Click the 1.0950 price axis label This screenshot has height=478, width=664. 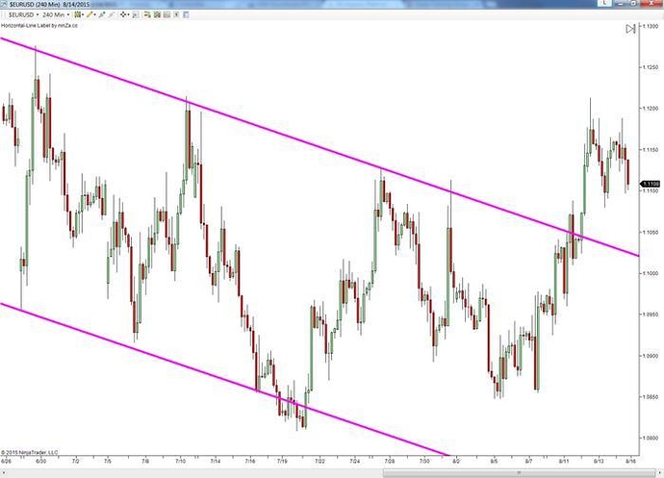(x=651, y=314)
